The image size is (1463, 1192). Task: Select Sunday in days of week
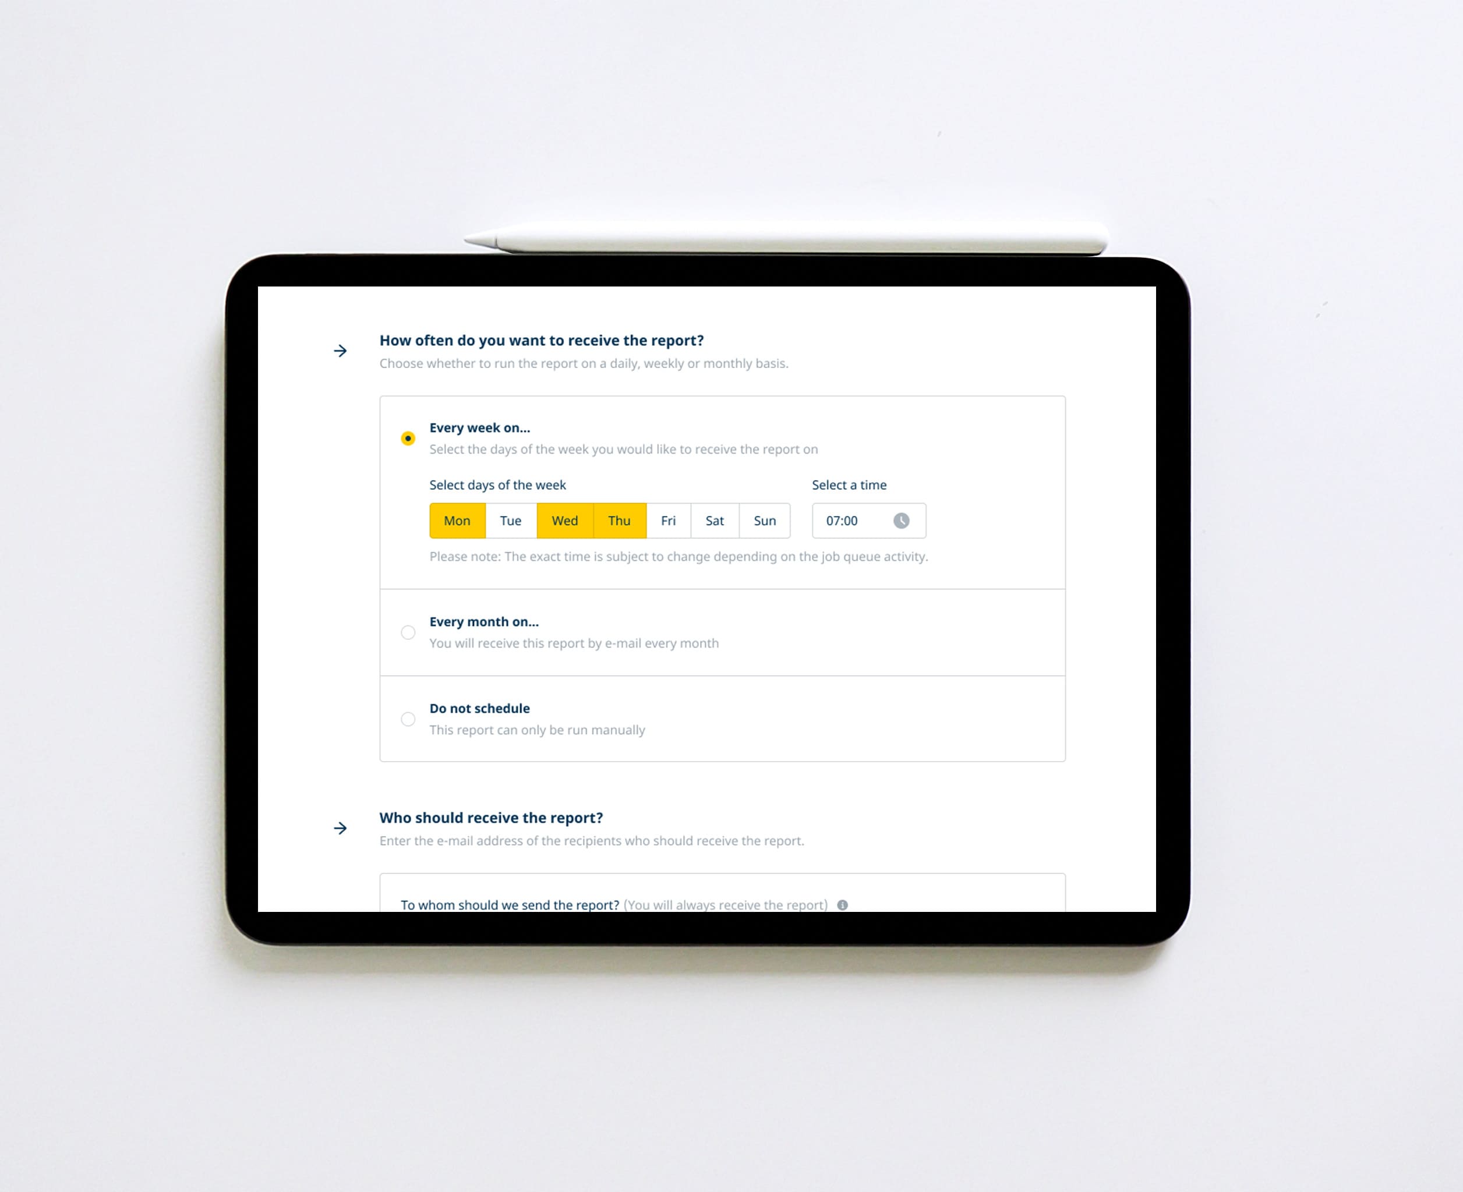(x=764, y=520)
